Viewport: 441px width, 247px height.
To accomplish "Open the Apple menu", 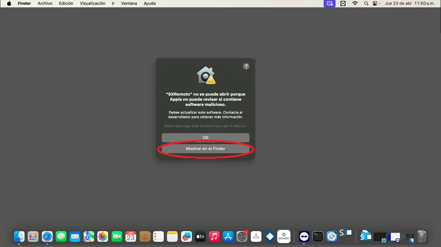I will [9, 3].
